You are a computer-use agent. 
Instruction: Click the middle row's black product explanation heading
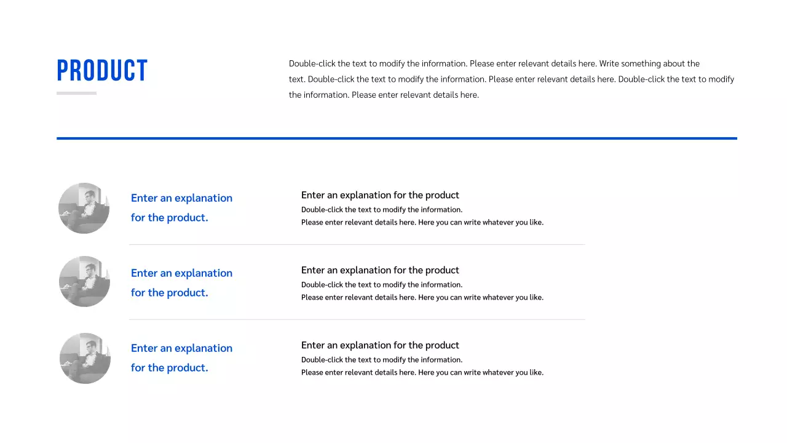pyautogui.click(x=380, y=270)
